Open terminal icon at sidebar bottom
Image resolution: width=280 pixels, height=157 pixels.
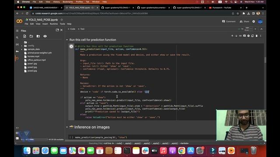click(17, 138)
